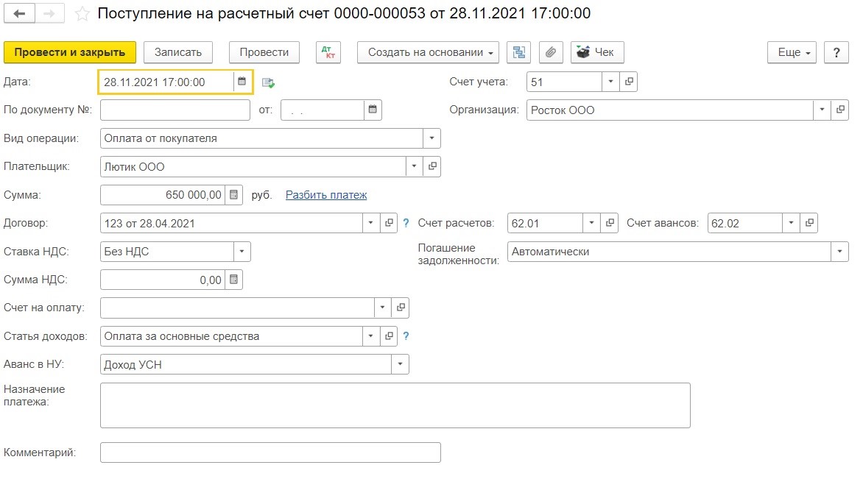Expand Счет учета dropdown list

[610, 82]
